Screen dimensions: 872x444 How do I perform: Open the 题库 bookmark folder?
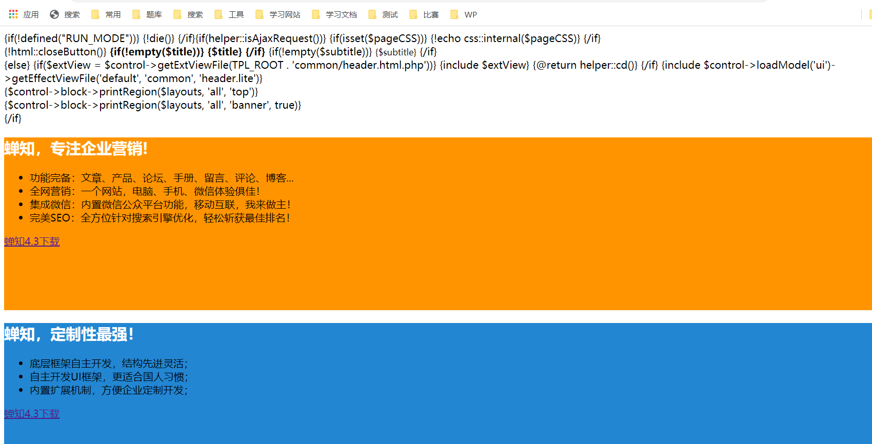point(147,14)
